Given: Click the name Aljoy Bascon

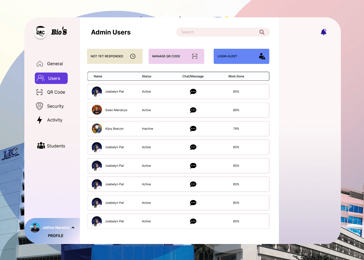Looking at the screenshot, I should [114, 129].
